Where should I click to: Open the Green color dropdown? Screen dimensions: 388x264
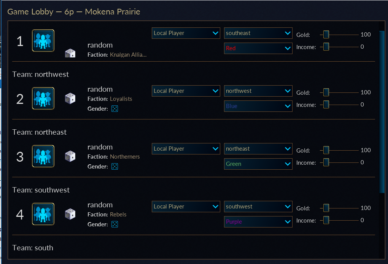[258, 164]
